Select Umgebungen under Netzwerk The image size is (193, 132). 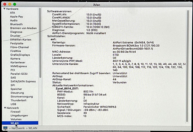19,116
